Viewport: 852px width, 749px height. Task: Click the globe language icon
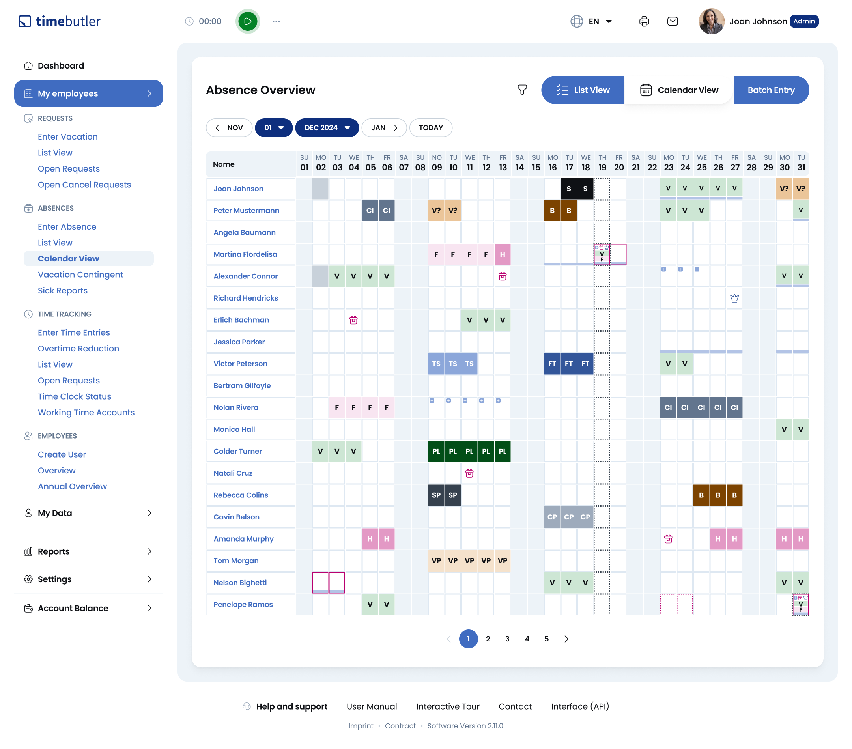click(576, 21)
